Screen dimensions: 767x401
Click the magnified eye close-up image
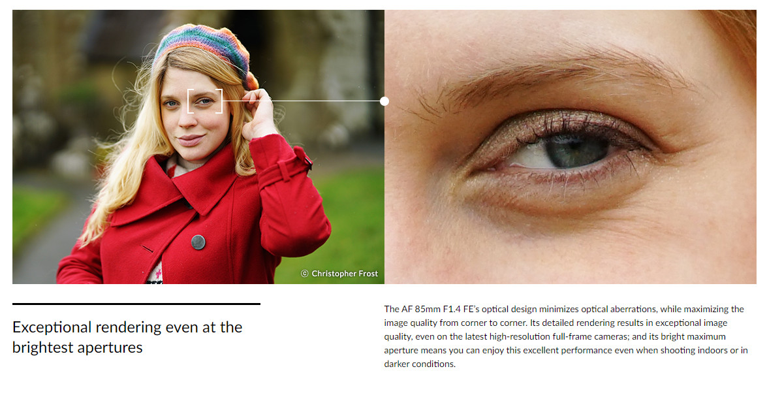tap(571, 147)
